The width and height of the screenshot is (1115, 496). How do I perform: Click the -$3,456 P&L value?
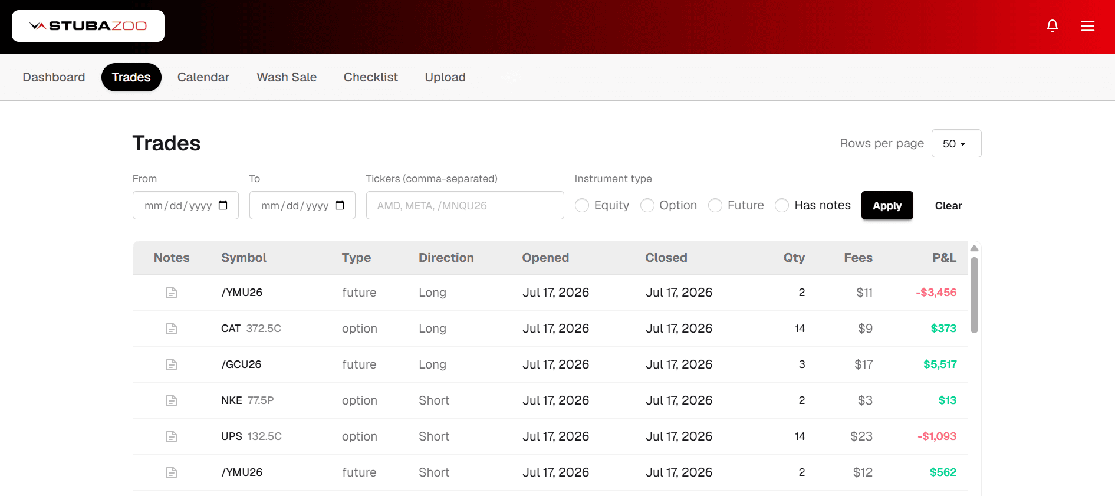[x=936, y=293]
